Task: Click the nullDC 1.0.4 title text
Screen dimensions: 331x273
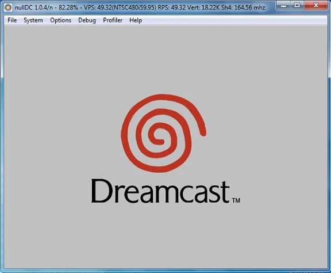Action: [x=34, y=7]
